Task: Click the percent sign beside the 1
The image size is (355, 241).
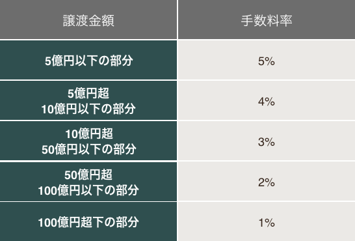Action: pos(270,223)
